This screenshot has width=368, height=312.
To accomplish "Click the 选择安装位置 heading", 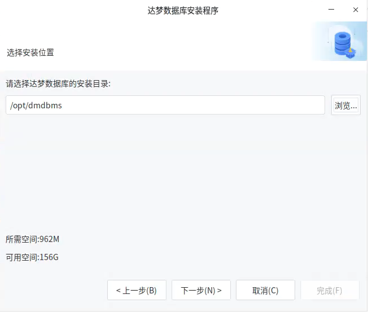I will [30, 52].
